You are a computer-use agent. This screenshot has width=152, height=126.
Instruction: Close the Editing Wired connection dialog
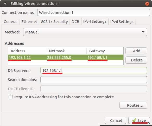tap(147, 4)
